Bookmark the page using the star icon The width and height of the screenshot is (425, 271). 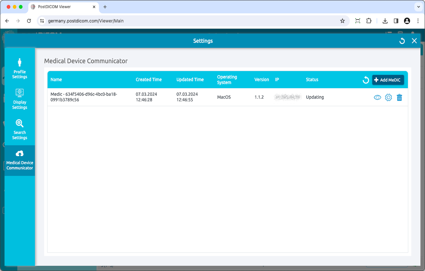point(342,21)
